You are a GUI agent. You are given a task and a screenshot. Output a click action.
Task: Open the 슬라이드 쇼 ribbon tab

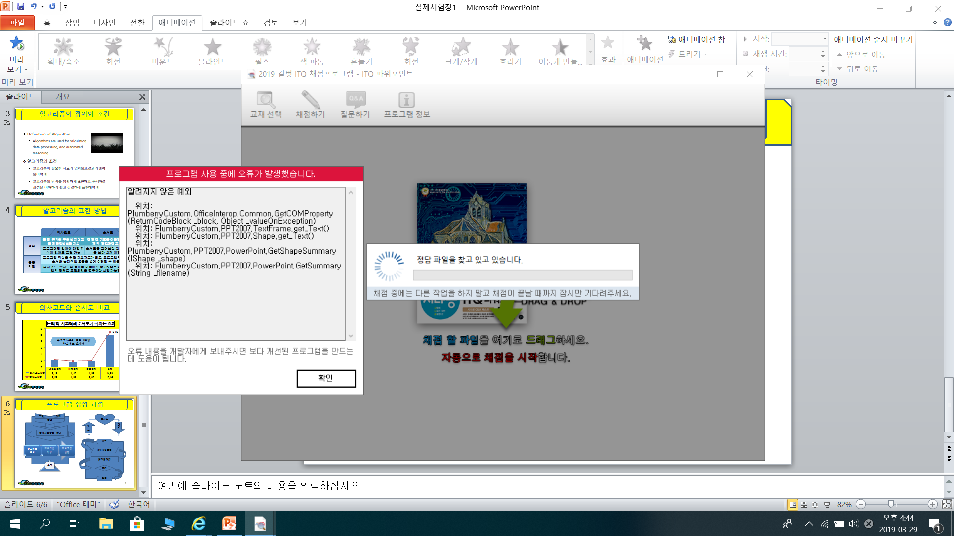(229, 23)
